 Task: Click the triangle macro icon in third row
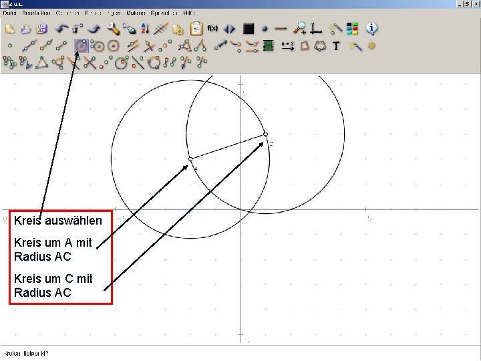pyautogui.click(x=42, y=63)
